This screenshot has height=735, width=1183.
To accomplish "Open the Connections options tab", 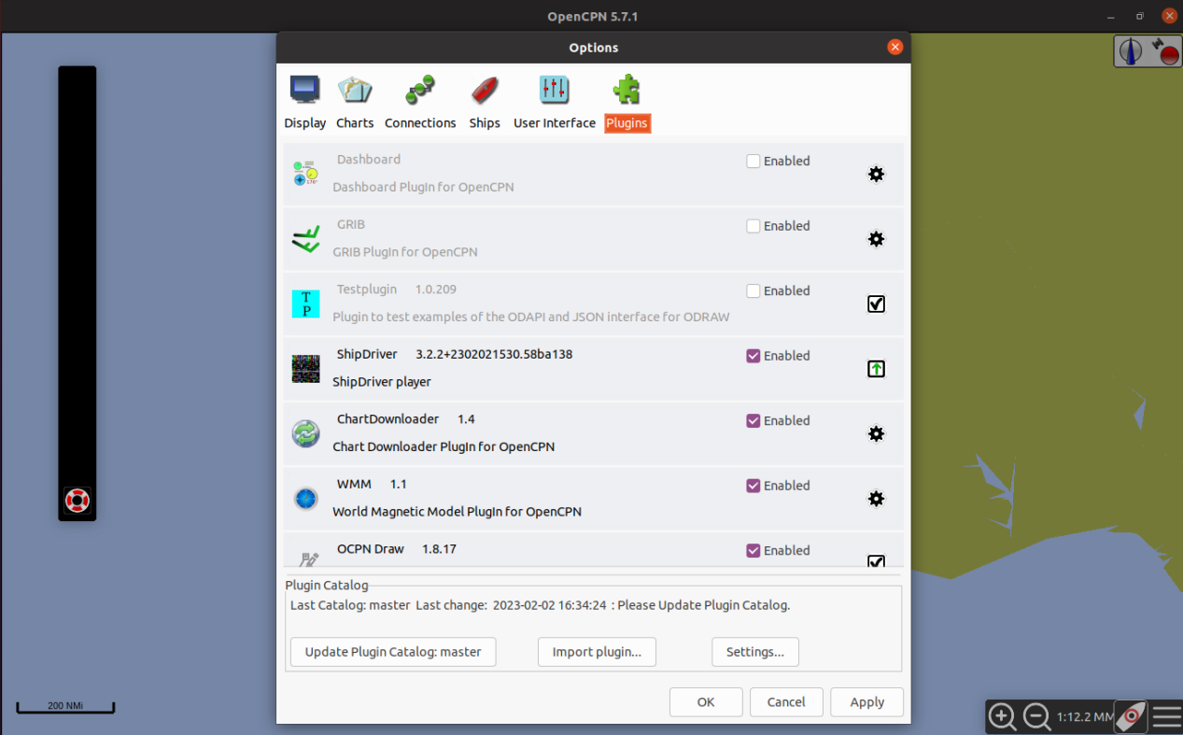I will click(x=420, y=103).
